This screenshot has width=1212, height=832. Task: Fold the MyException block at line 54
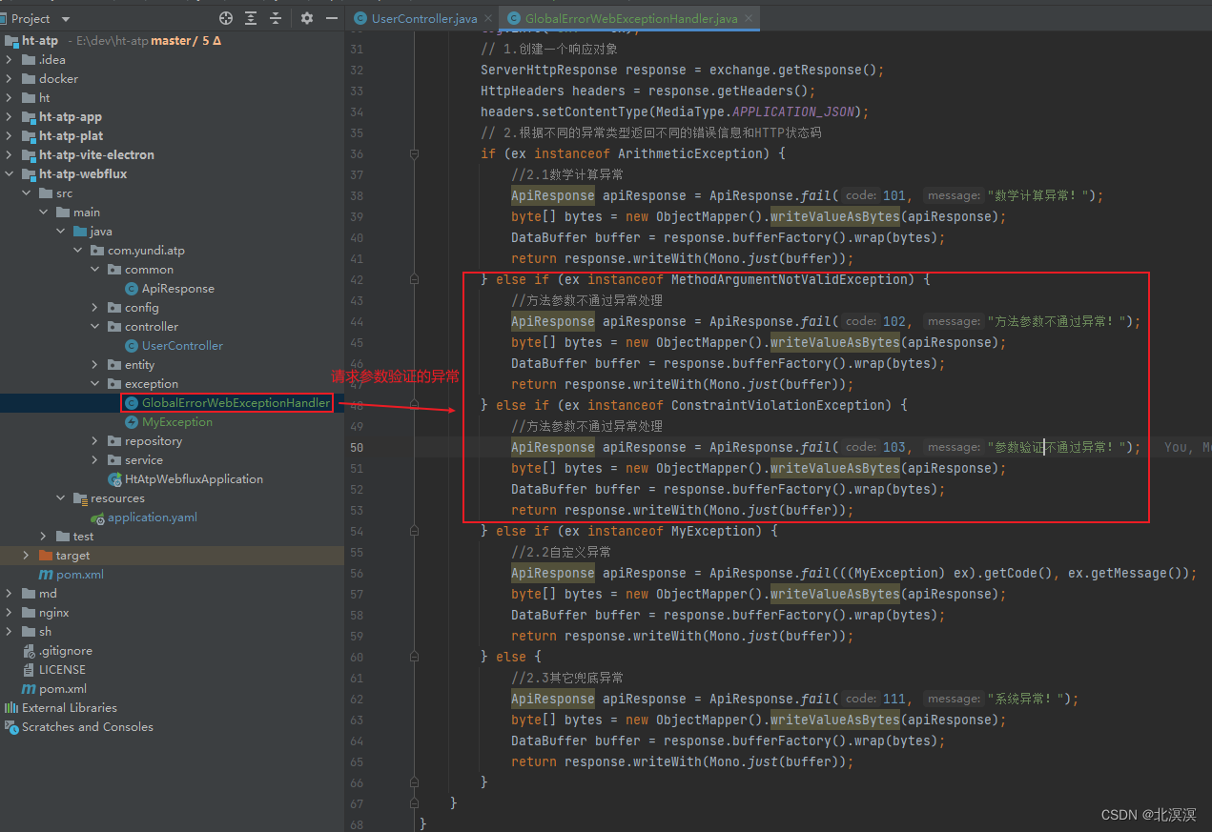[x=414, y=531]
